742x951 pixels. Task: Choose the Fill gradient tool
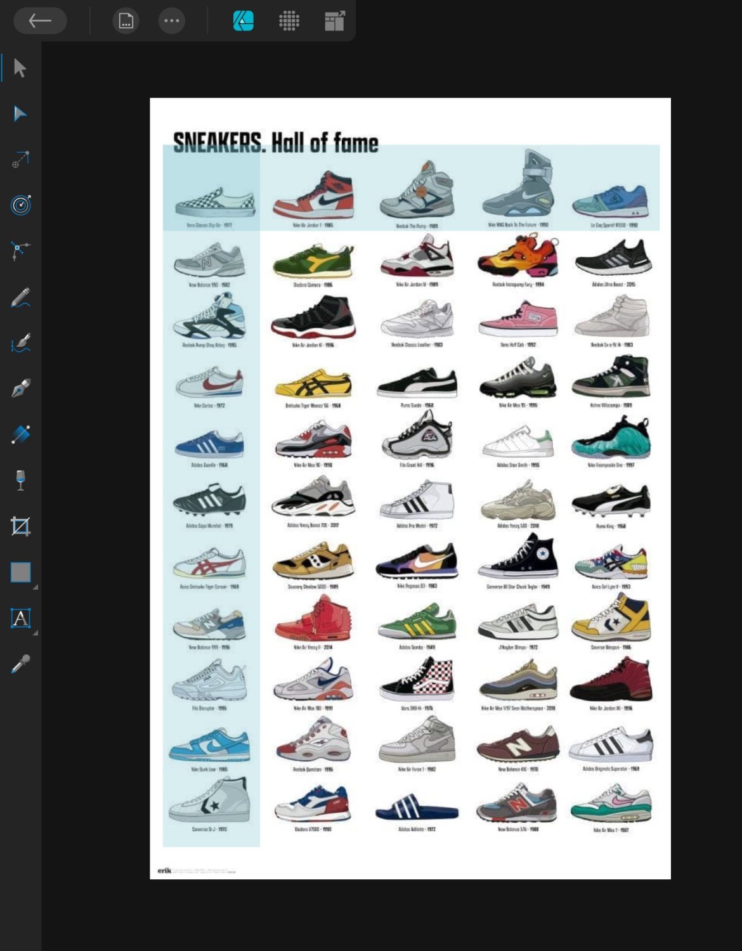pos(20,434)
